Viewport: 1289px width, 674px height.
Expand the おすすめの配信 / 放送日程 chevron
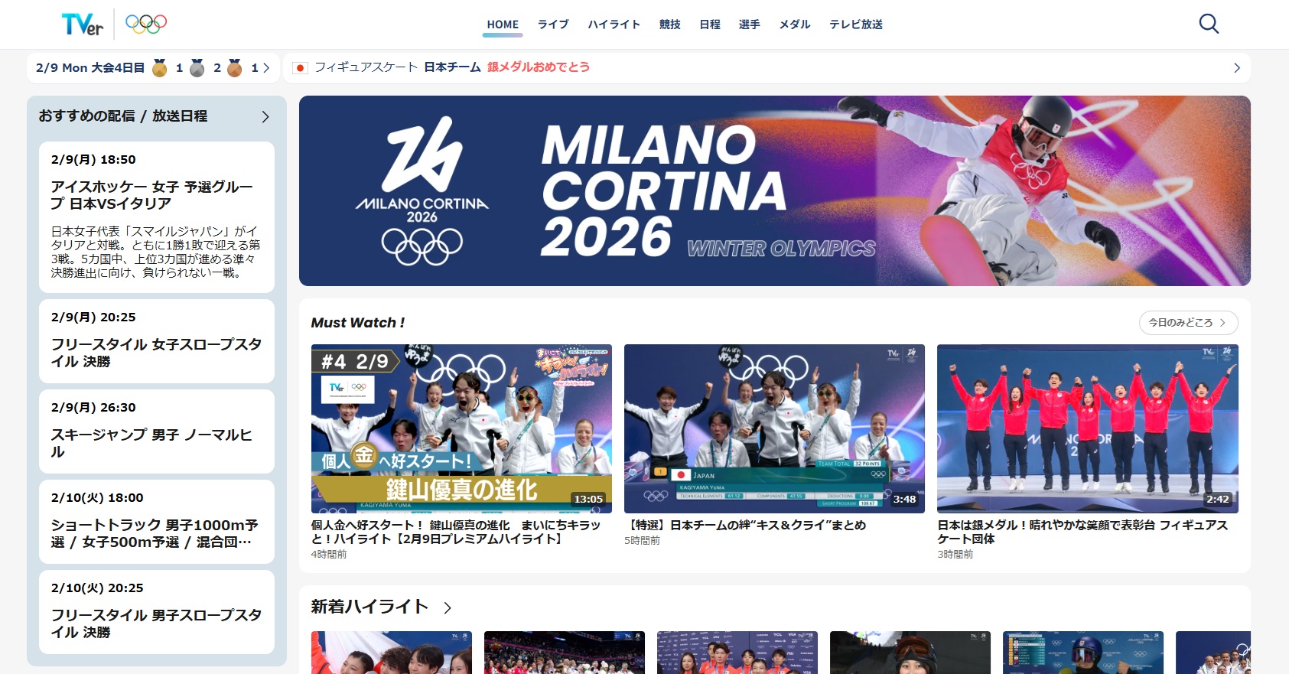(265, 117)
